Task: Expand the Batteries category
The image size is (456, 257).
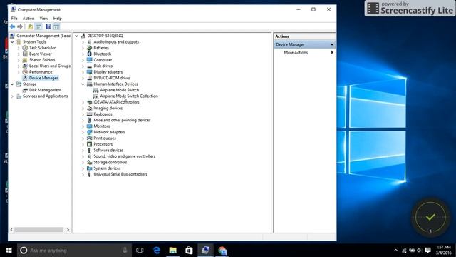Action: tap(83, 48)
